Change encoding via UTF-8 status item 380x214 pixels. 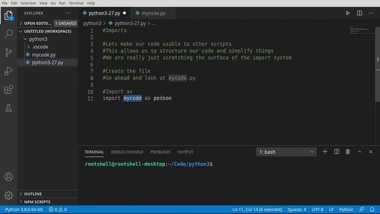(317, 209)
